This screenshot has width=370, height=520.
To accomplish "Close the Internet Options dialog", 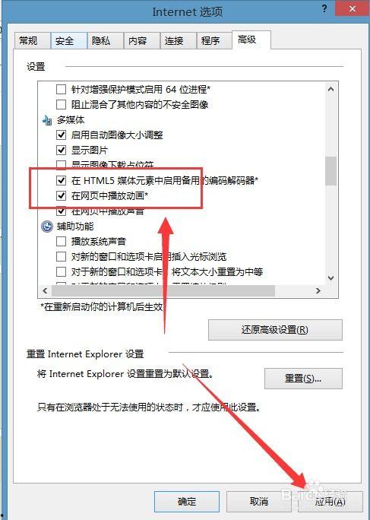I will tap(352, 8).
